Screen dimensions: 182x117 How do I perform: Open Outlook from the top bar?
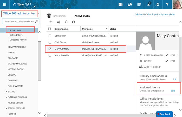pyautogui.click(x=120, y=4)
